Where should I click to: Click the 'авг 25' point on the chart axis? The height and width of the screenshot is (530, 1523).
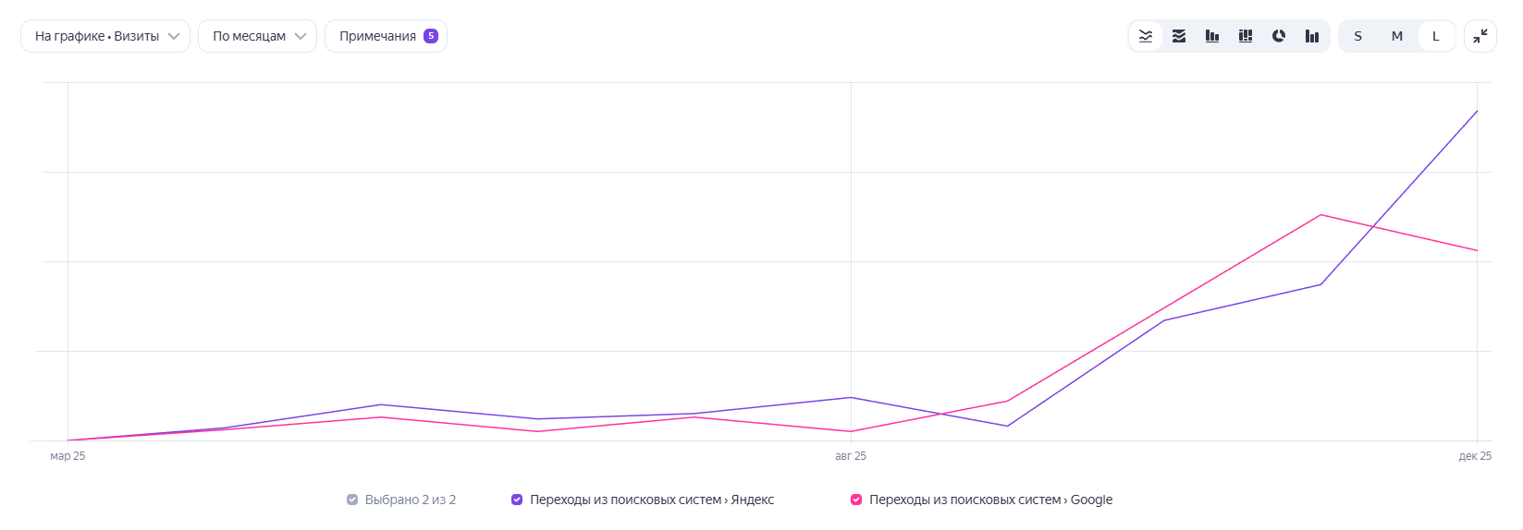(x=851, y=456)
